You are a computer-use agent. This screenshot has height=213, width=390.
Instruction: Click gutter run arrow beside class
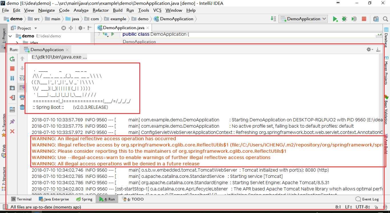(112, 34)
